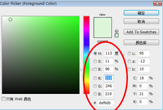This screenshot has width=163, height=110.
Task: Click the 取消 cancel button
Action: coord(141,21)
